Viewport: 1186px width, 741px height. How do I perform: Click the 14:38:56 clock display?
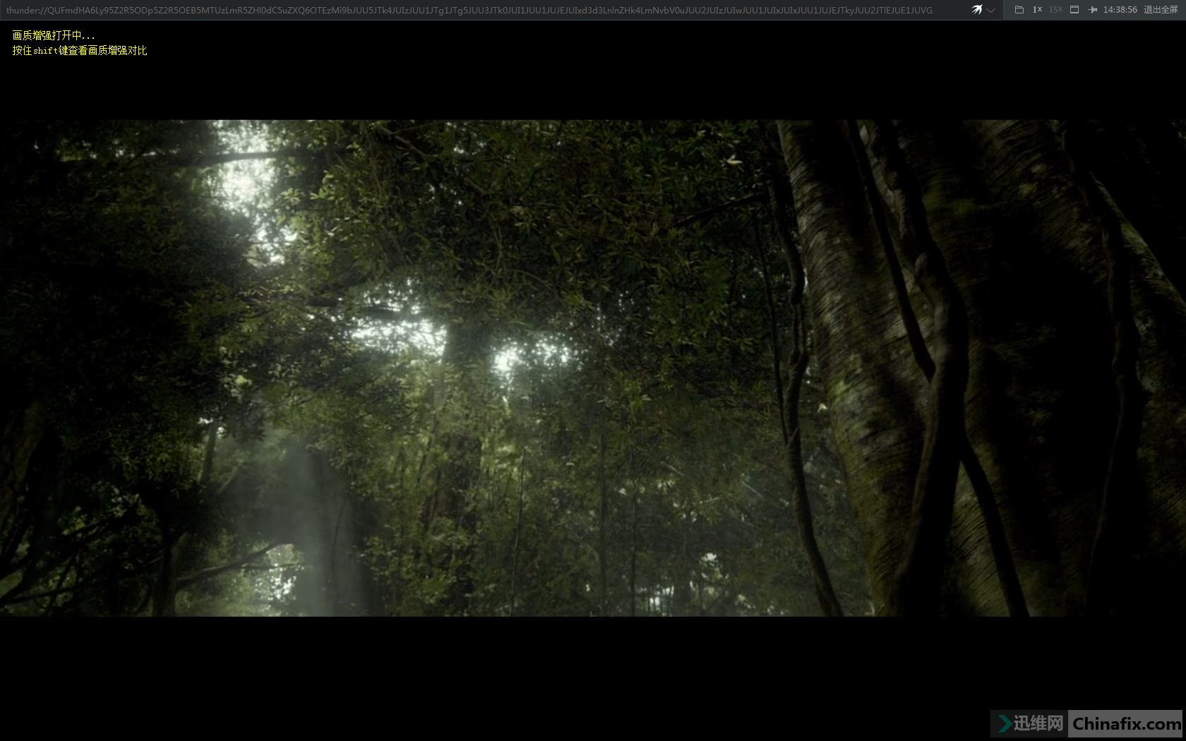(x=1120, y=10)
